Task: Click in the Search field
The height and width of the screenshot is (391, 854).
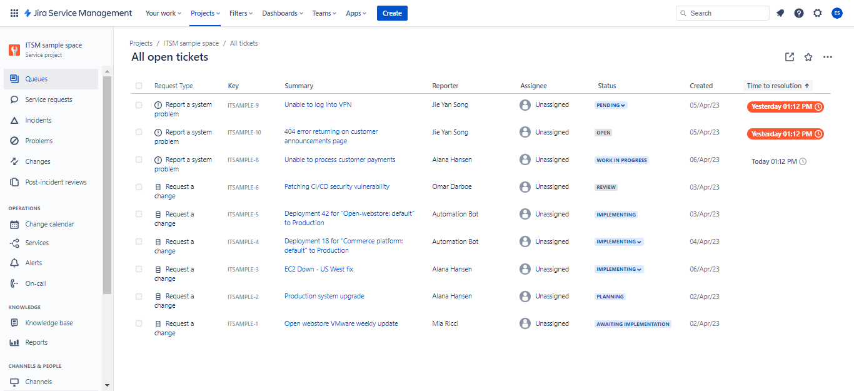Action: 723,13
